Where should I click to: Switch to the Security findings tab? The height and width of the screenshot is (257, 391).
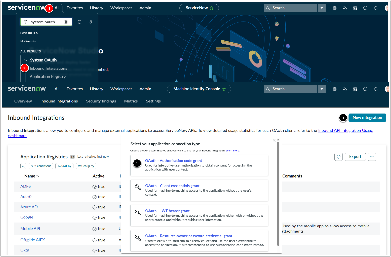pos(101,101)
